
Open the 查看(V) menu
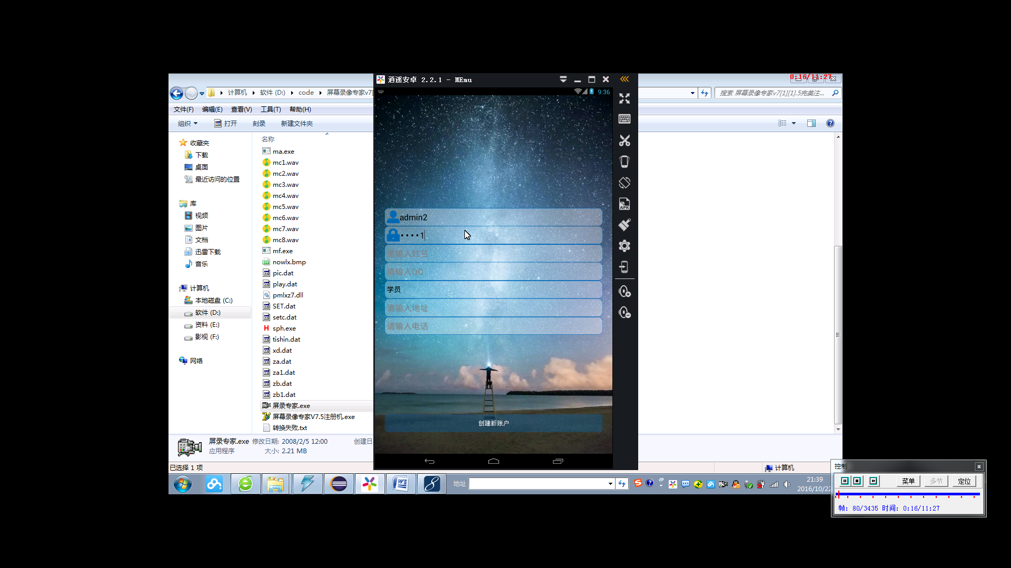242,109
